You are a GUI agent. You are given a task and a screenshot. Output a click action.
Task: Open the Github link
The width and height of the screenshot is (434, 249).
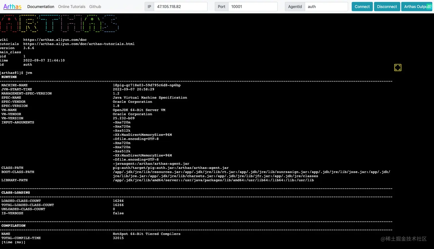coord(95,7)
